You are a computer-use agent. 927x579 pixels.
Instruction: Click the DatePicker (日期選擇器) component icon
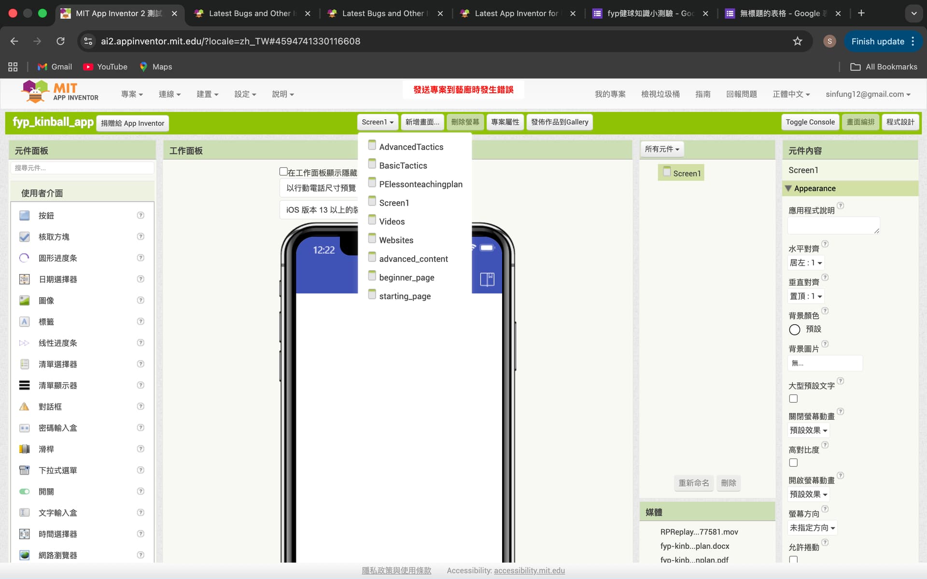pos(24,279)
